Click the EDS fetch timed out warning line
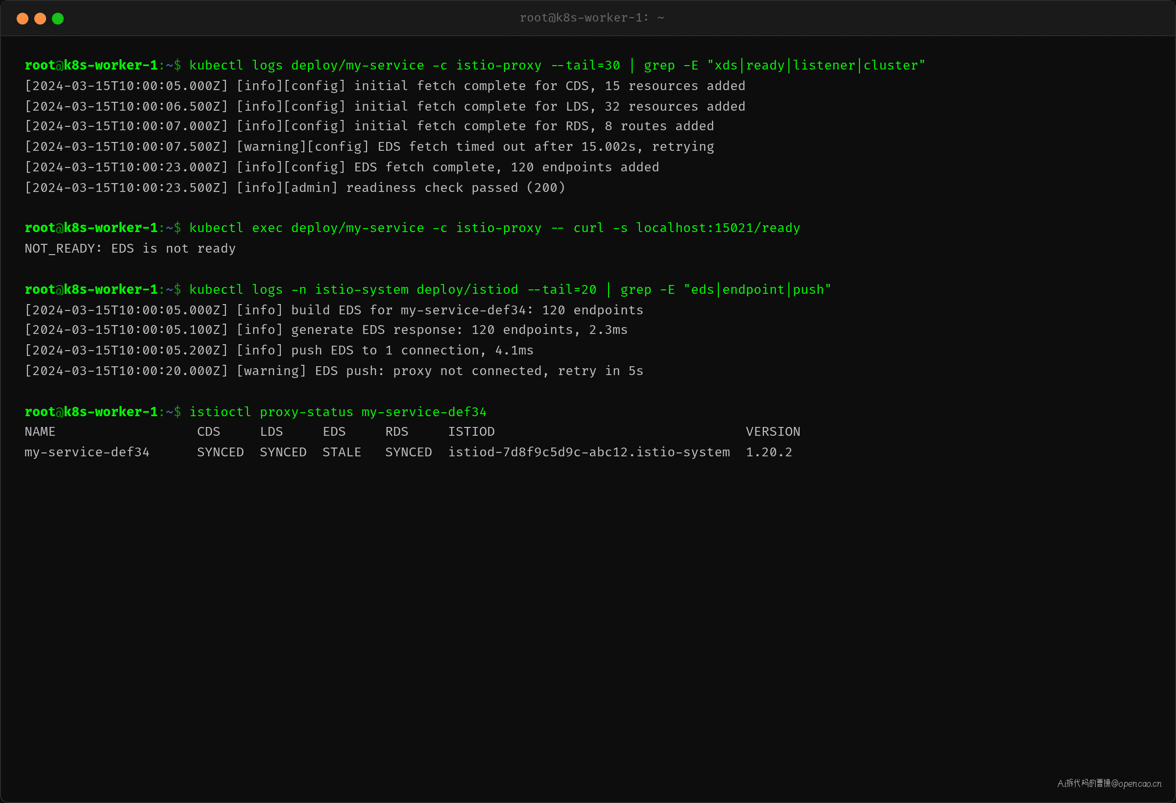 pos(369,146)
